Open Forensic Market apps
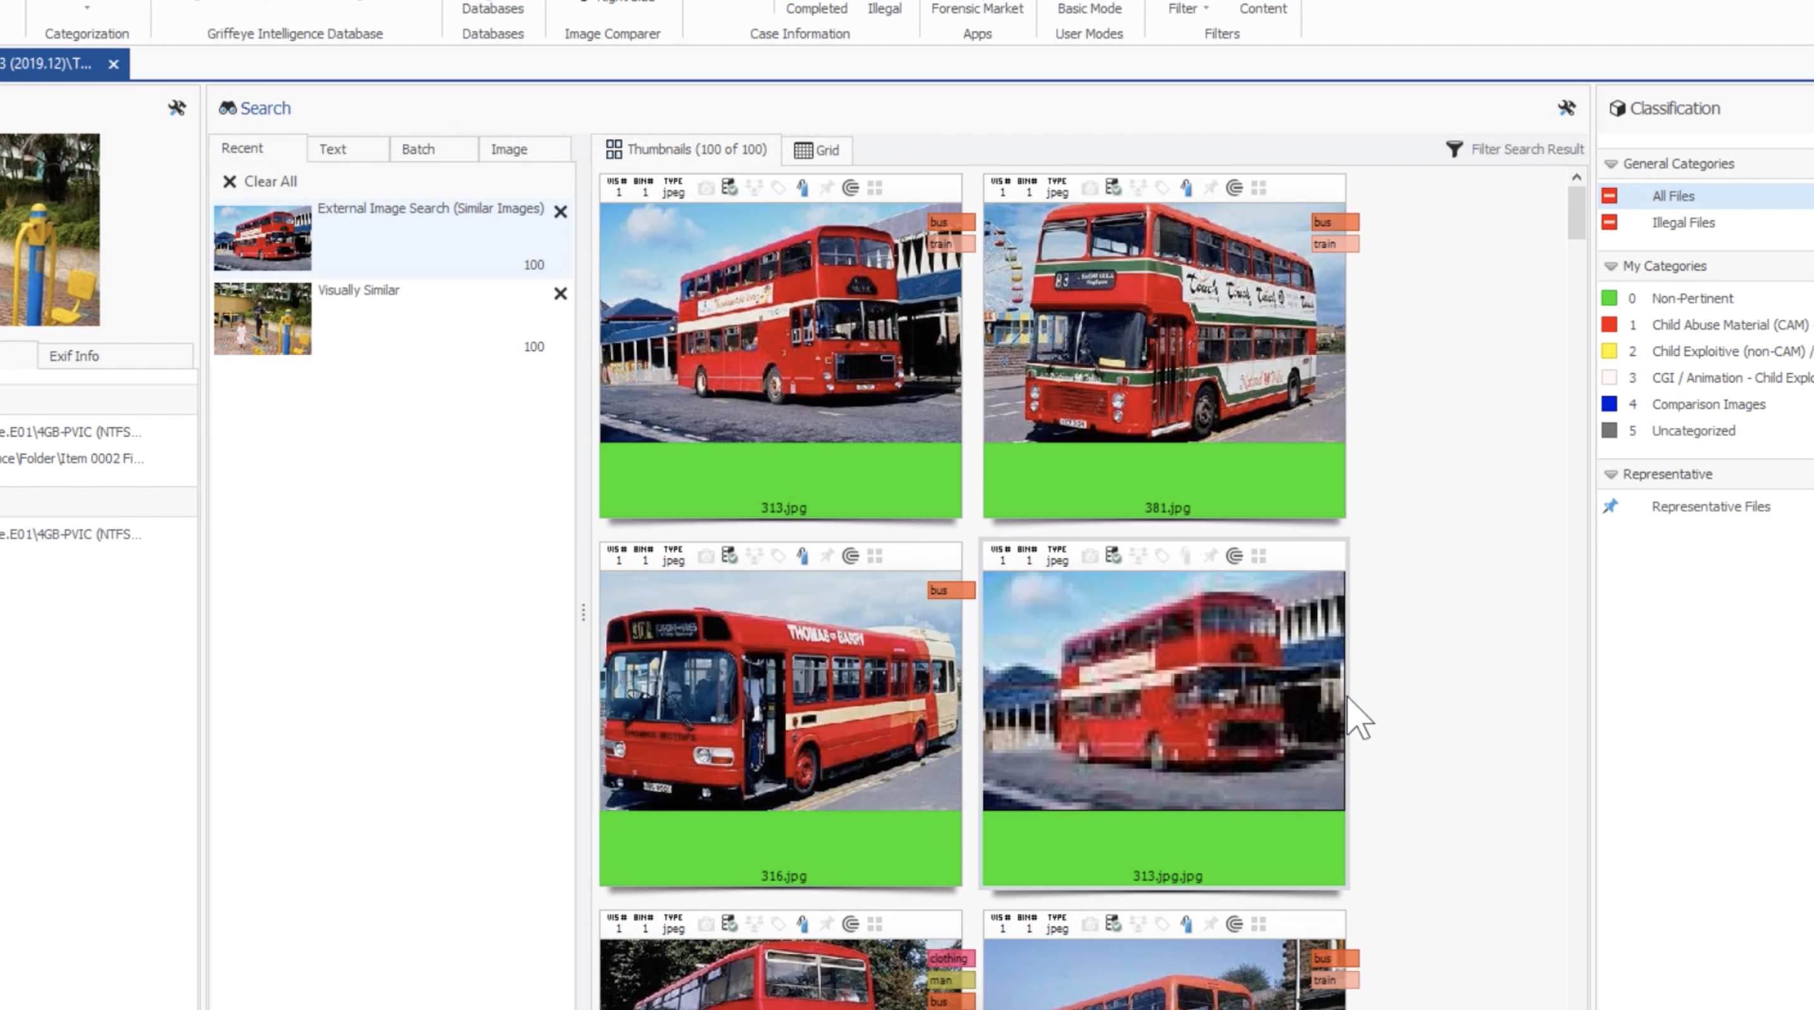This screenshot has width=1814, height=1010. pyautogui.click(x=977, y=8)
